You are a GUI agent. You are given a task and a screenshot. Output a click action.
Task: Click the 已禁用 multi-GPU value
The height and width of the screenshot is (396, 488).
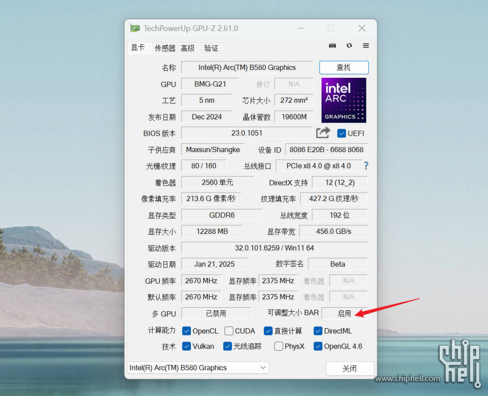click(x=216, y=313)
